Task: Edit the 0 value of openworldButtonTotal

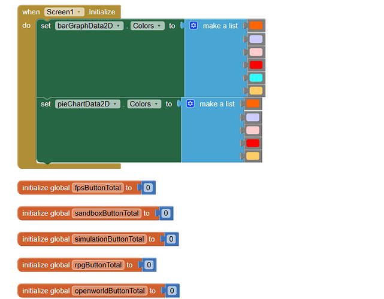Action: click(172, 291)
